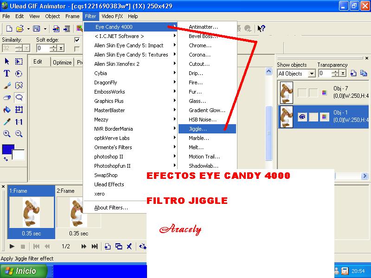The width and height of the screenshot is (371, 278).
Task: Go to the next frame
Action: coord(83,246)
